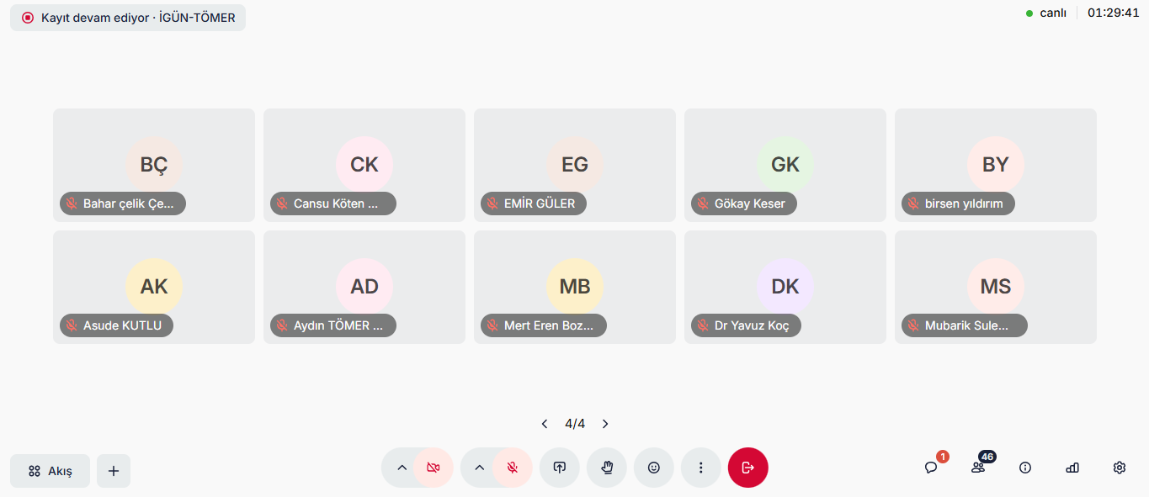Click the share screen icon
The width and height of the screenshot is (1149, 497).
coord(560,468)
